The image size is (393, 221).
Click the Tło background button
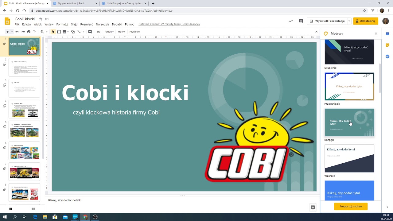[x=99, y=32]
